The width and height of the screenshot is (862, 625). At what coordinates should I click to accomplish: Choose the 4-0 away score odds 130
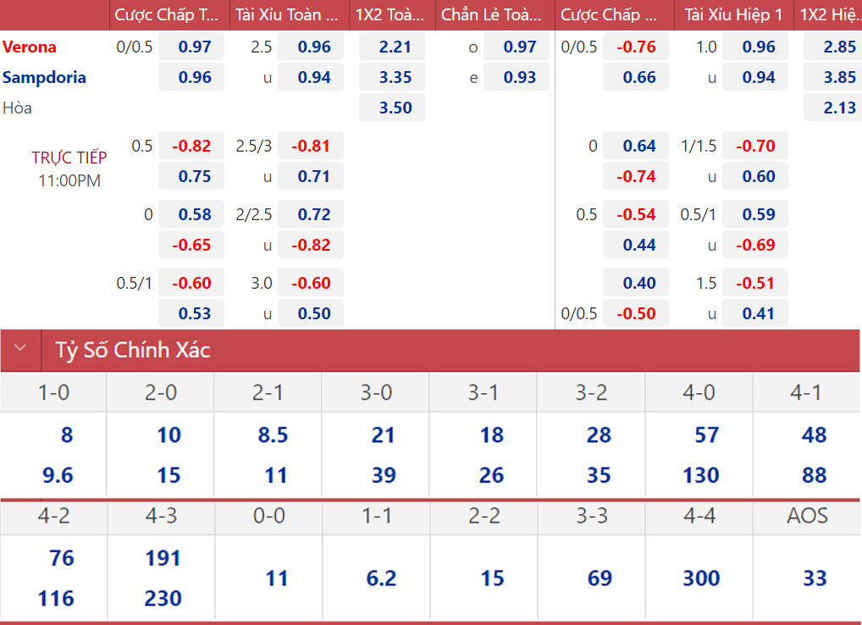point(699,475)
